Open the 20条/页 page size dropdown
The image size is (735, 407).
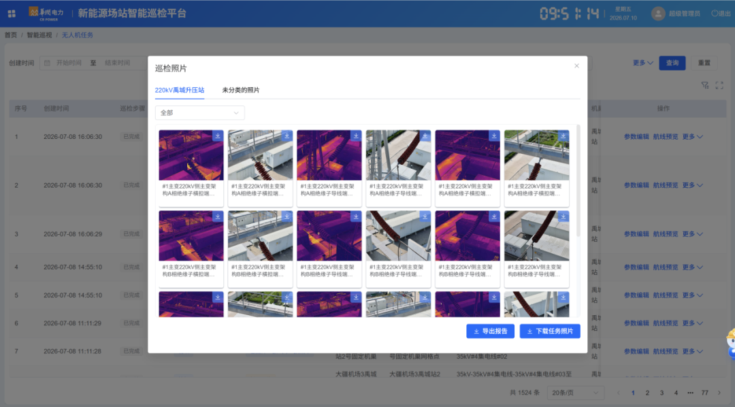[575, 393]
